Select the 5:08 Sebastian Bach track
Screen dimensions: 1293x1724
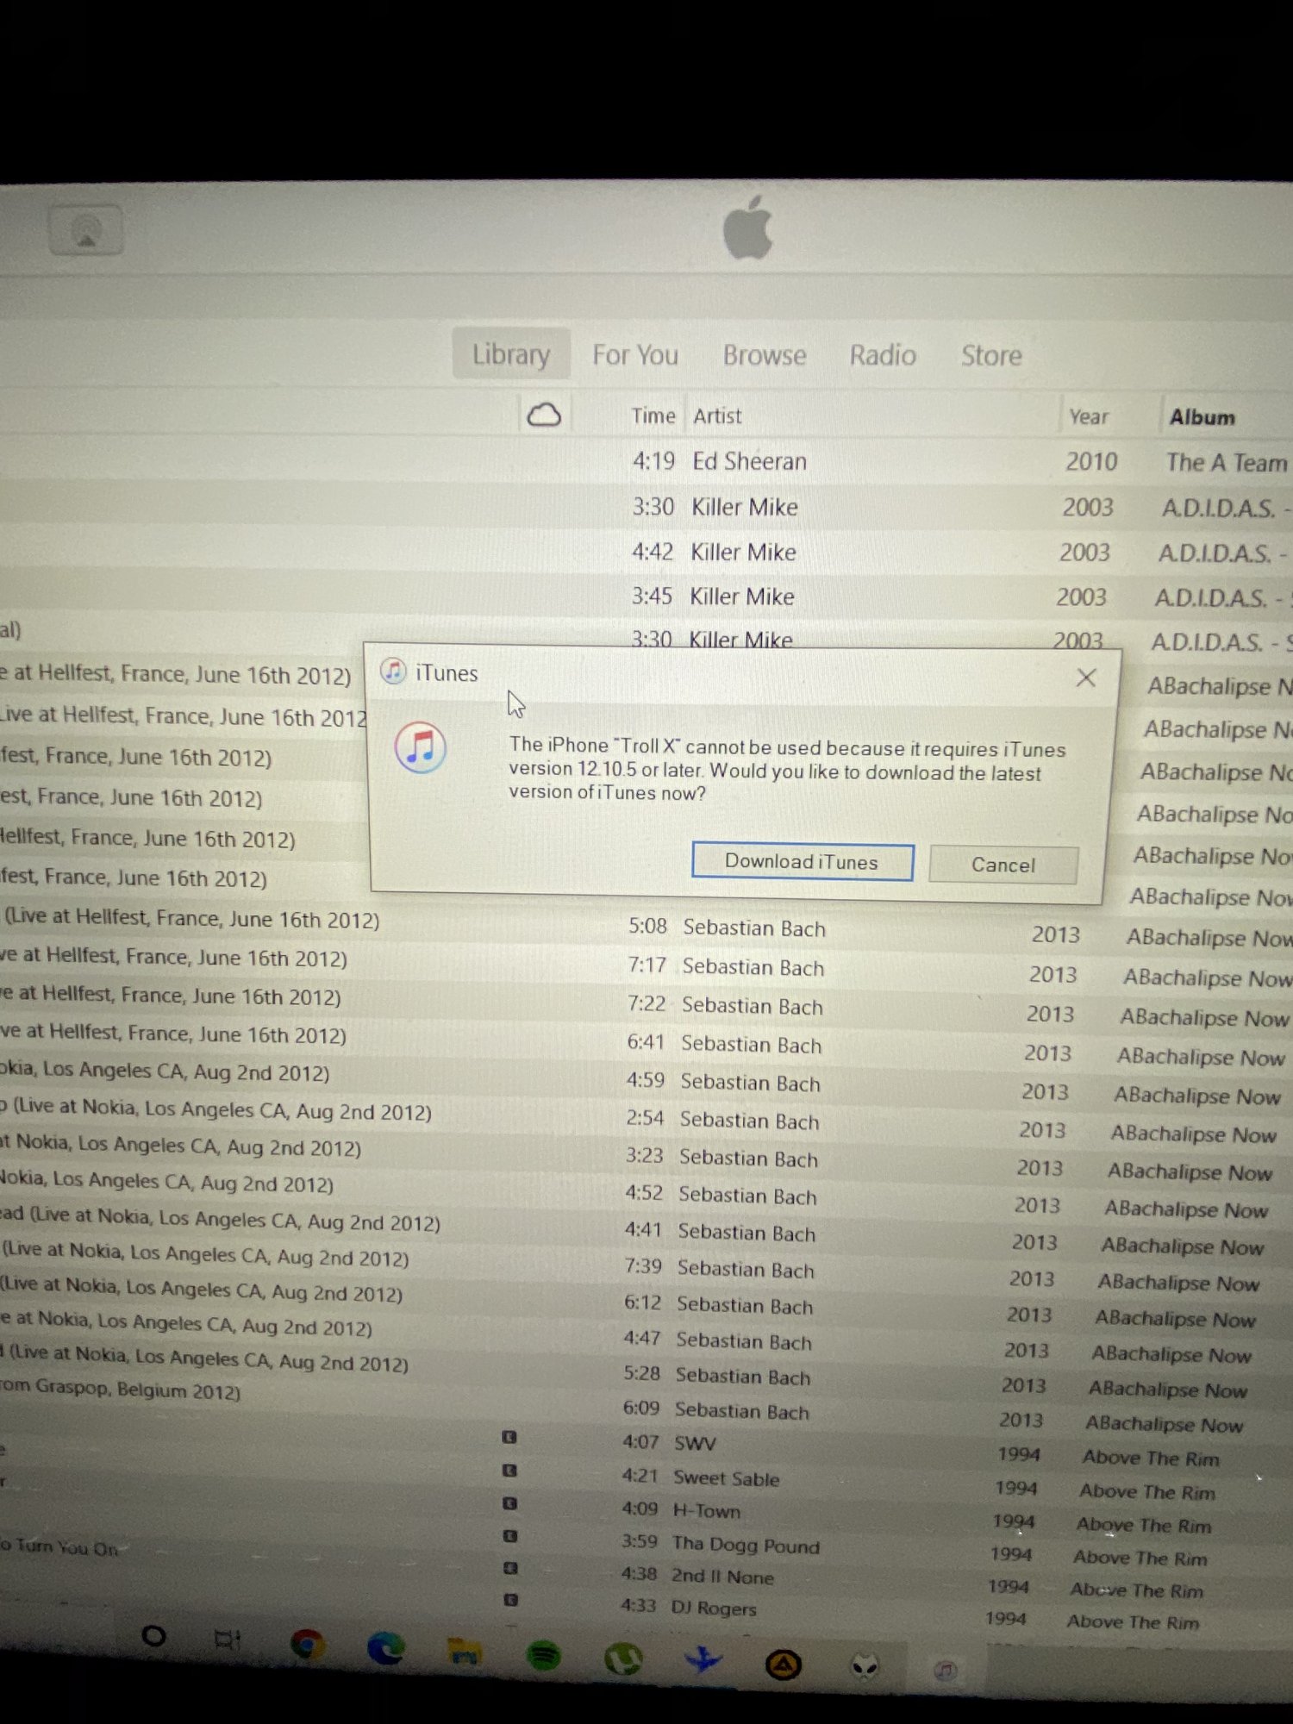(646, 928)
